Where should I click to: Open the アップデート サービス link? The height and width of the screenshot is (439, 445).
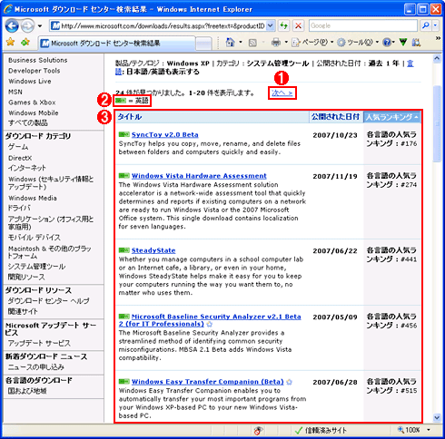[x=39, y=344]
